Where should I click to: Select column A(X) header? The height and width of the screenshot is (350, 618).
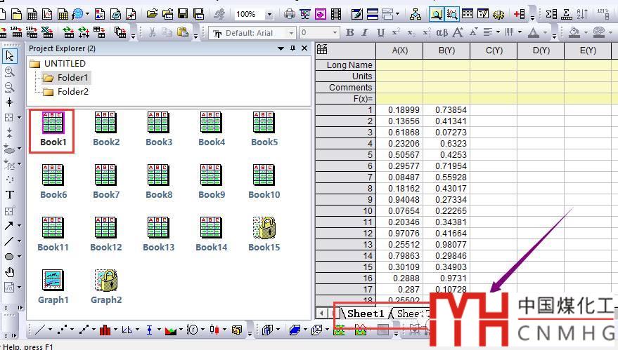pos(399,51)
